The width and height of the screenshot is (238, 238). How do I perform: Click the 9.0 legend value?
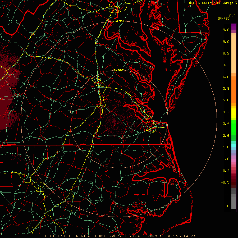[x=226, y=42]
